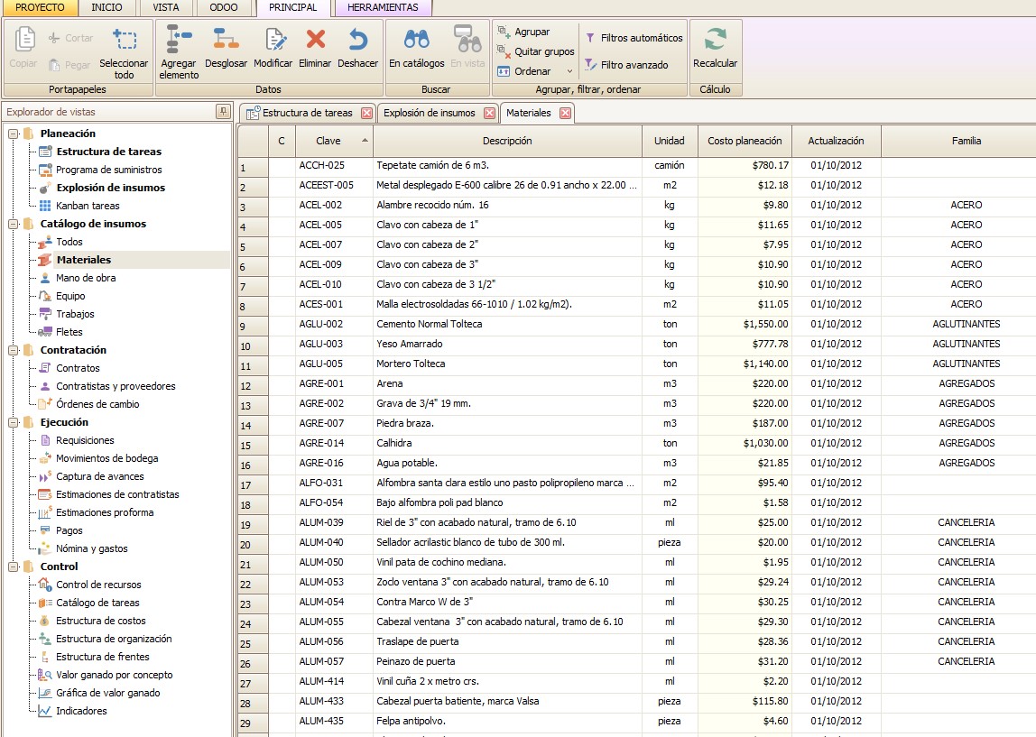Click the Cortar scissors tool
The height and width of the screenshot is (737, 1036).
[x=70, y=38]
